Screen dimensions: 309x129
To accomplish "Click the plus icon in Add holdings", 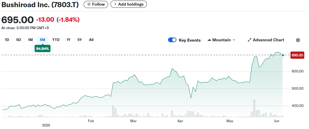I will point(116,4).
